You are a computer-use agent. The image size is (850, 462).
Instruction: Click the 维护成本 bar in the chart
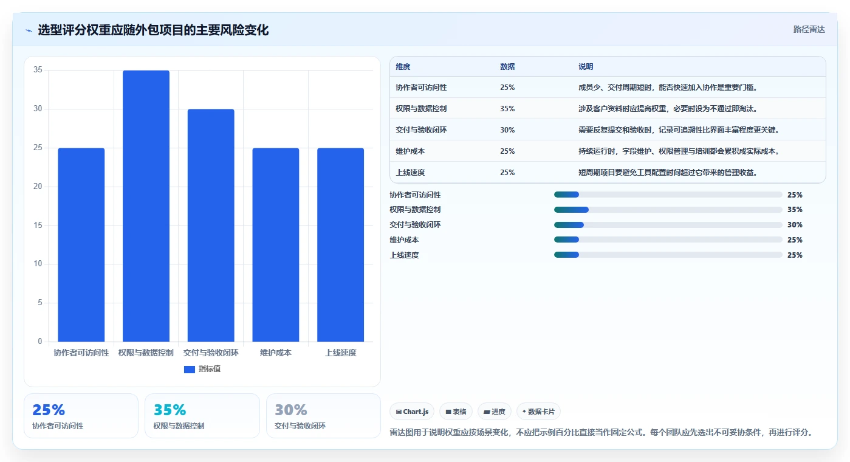[276, 244]
